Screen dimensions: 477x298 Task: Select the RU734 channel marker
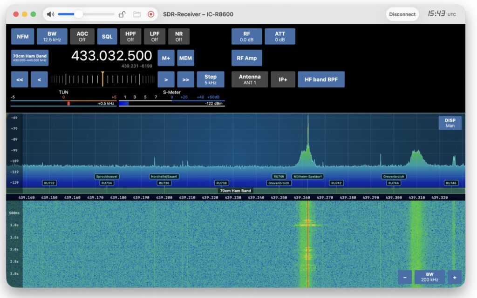pyautogui.click(x=107, y=183)
